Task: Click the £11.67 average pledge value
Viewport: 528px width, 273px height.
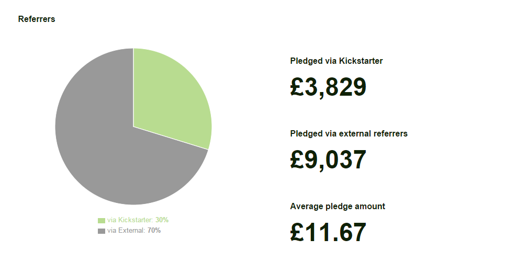Action: [x=328, y=232]
